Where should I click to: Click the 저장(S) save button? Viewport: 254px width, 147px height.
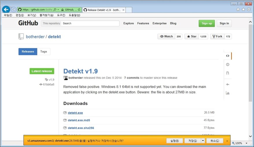click(x=193, y=141)
